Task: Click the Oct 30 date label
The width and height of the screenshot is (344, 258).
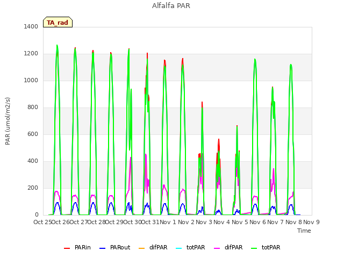Action: (133, 222)
